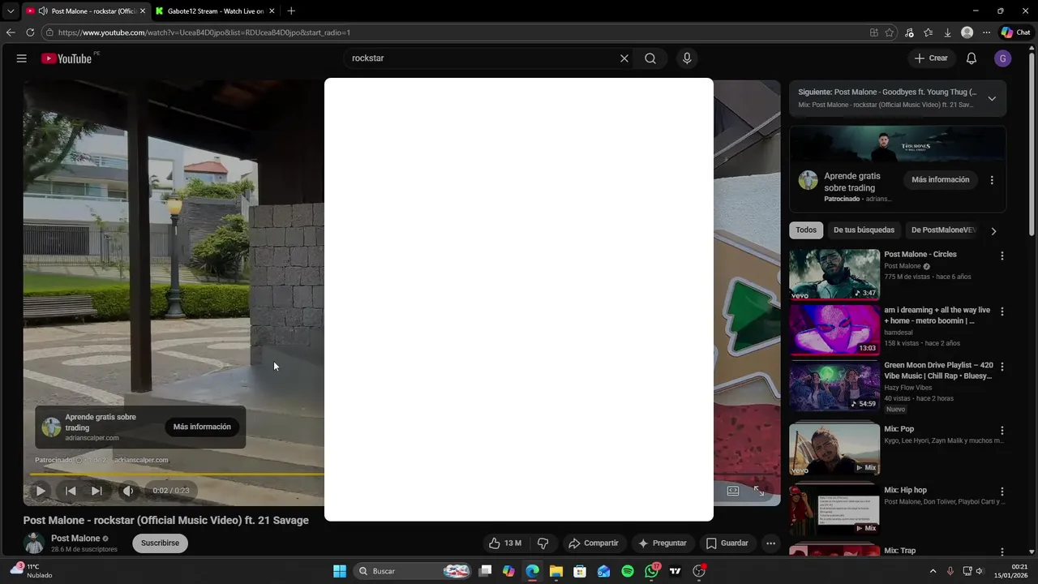Open Post Malone channel avatar
Image resolution: width=1038 pixels, height=584 pixels.
(x=34, y=543)
